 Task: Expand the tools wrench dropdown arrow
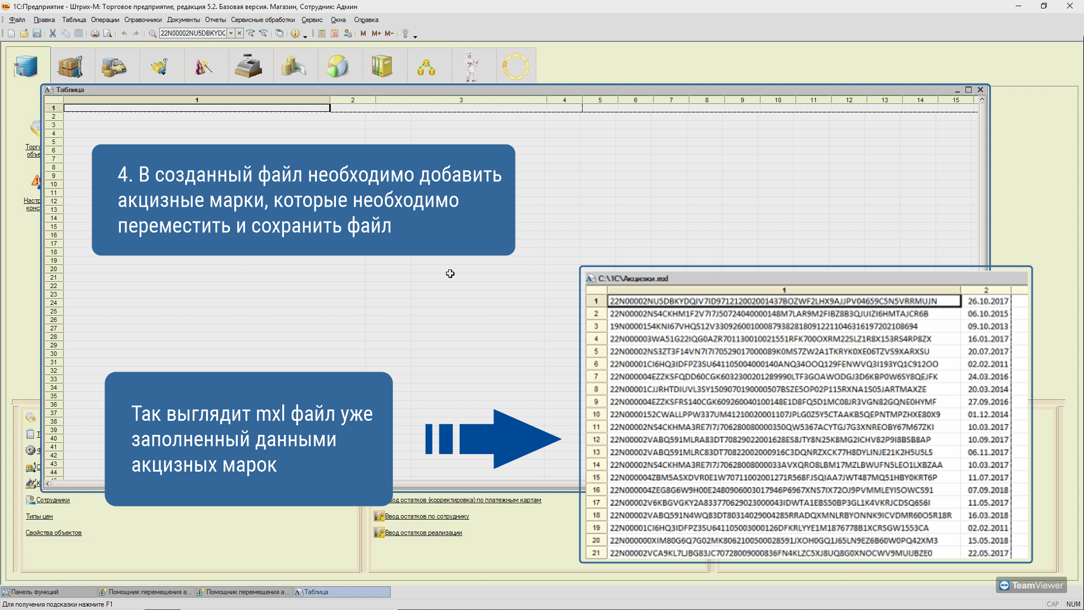(x=416, y=36)
